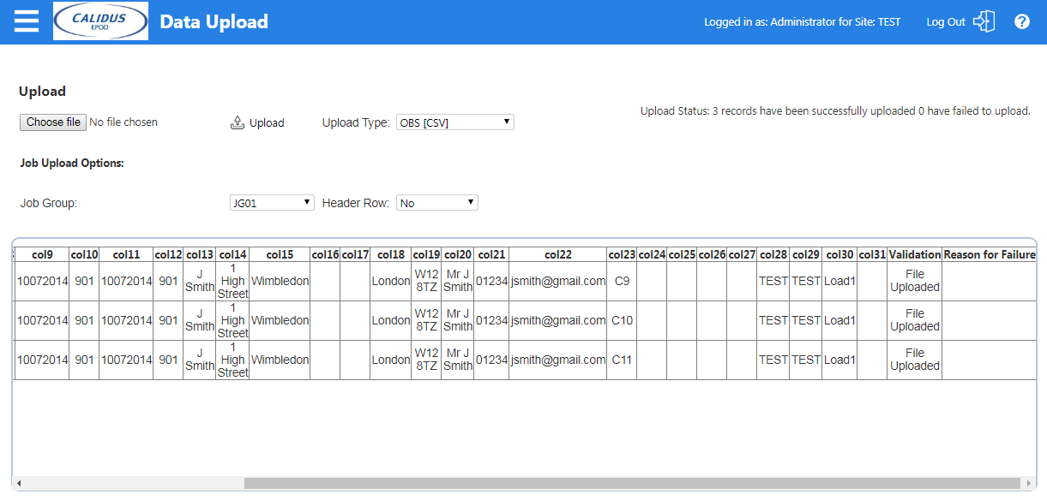Click File Uploaded in the C11 row
1047x500 pixels.
click(x=915, y=360)
